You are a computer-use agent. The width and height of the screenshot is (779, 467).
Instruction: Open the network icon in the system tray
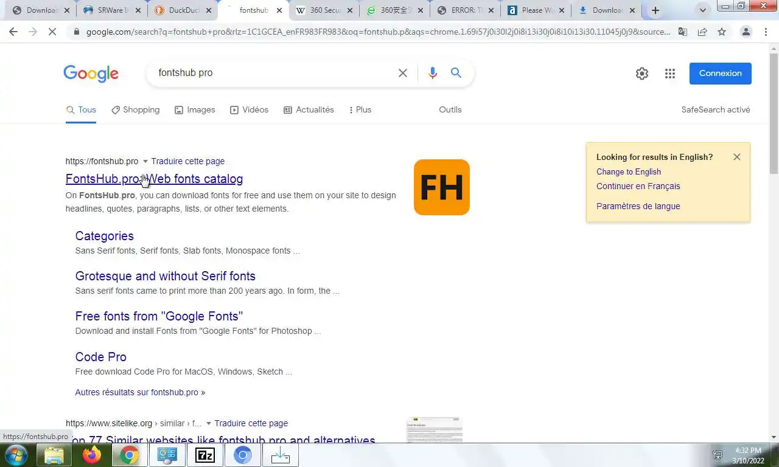point(718,455)
